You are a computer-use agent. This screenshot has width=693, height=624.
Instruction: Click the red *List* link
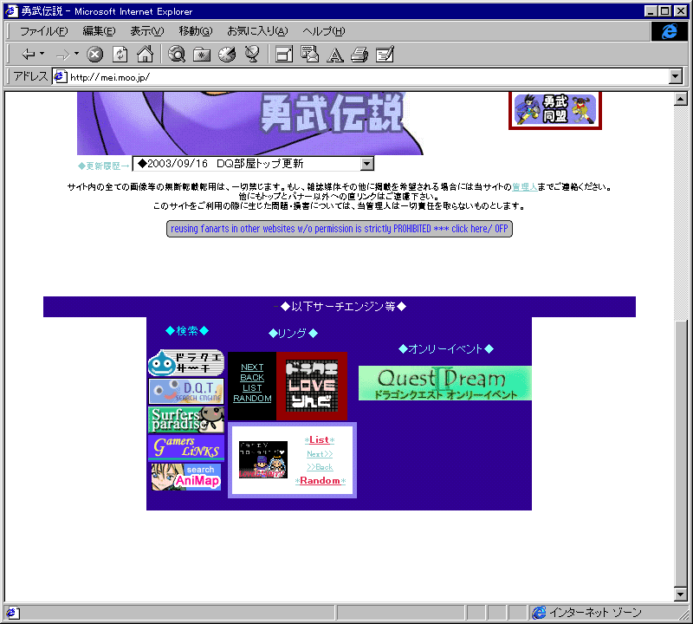[x=319, y=440]
